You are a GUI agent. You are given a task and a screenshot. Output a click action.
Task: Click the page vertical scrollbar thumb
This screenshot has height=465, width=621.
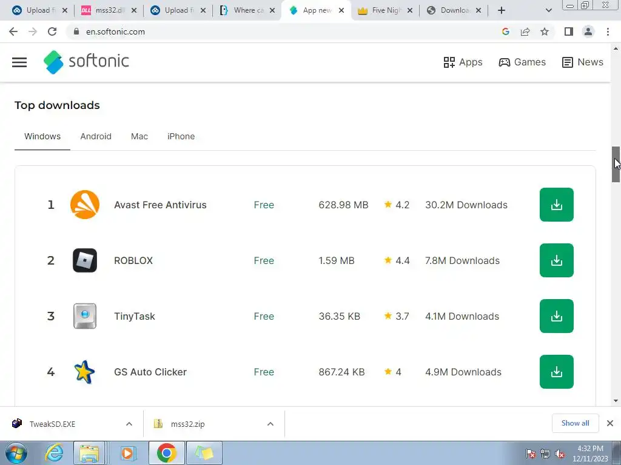pyautogui.click(x=616, y=164)
